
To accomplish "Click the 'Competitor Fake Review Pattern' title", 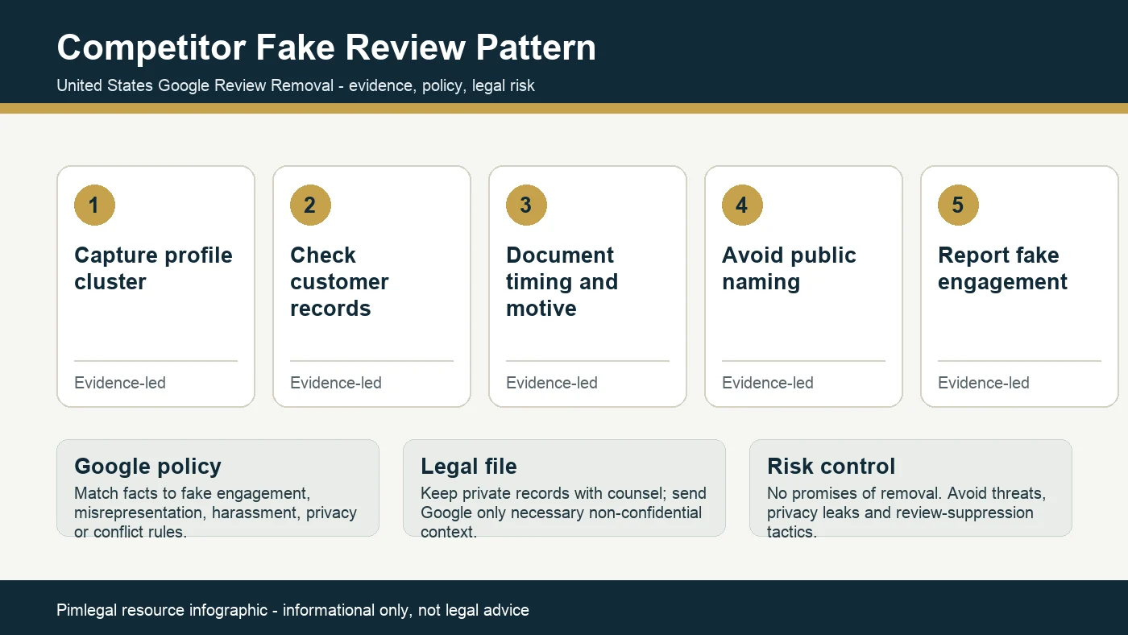I will [326, 48].
